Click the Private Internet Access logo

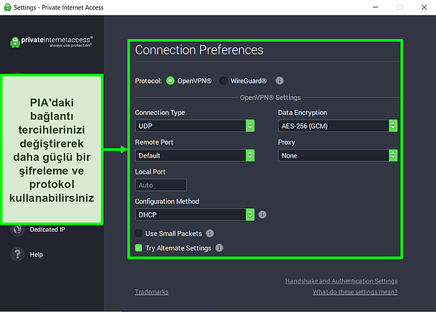[52, 41]
